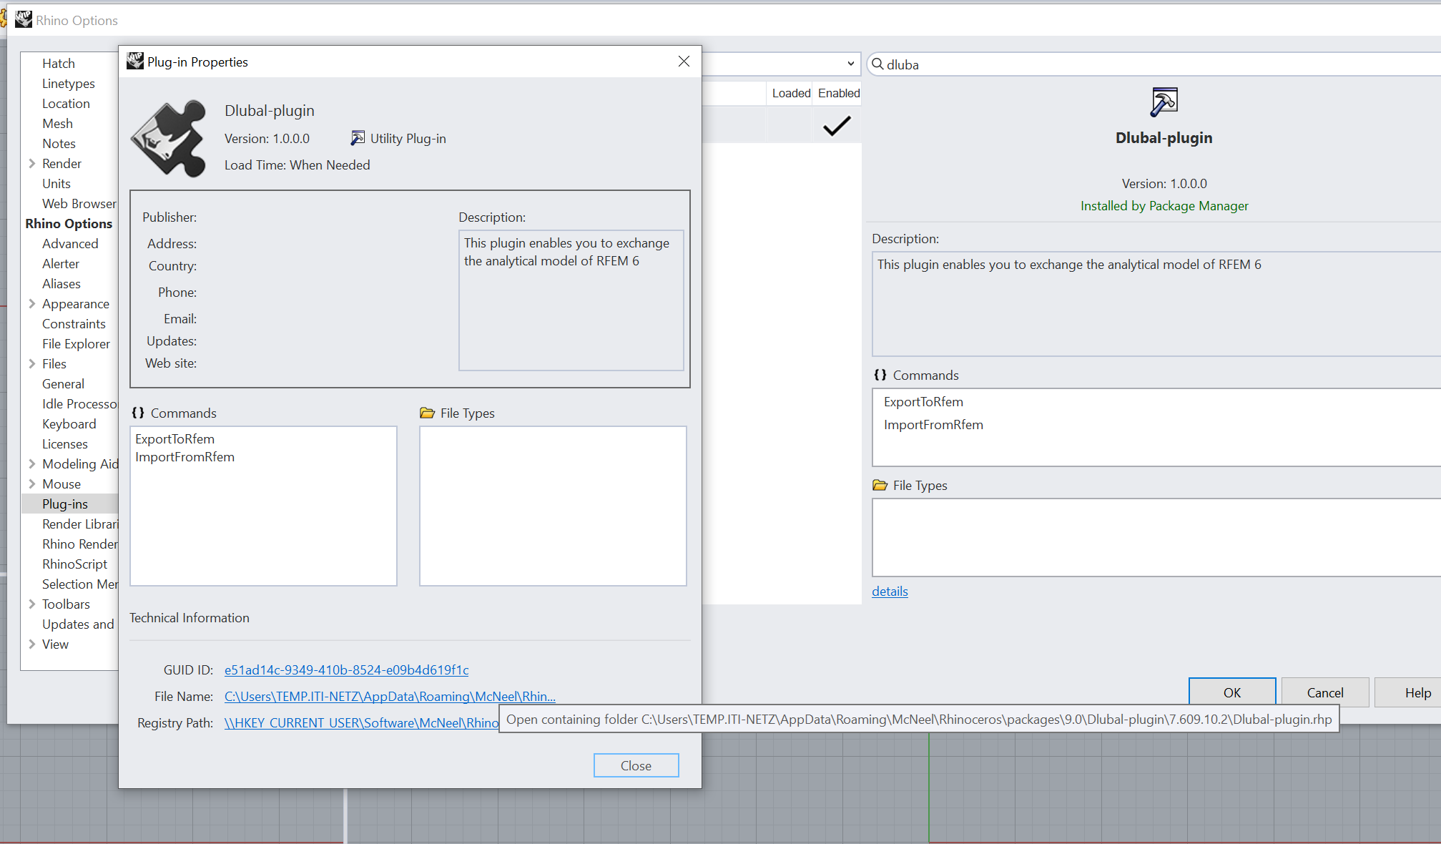Click the Loaded column header

[x=790, y=93]
